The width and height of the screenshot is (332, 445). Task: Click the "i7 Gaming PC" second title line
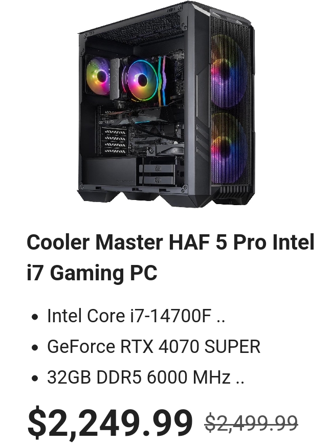click(92, 273)
